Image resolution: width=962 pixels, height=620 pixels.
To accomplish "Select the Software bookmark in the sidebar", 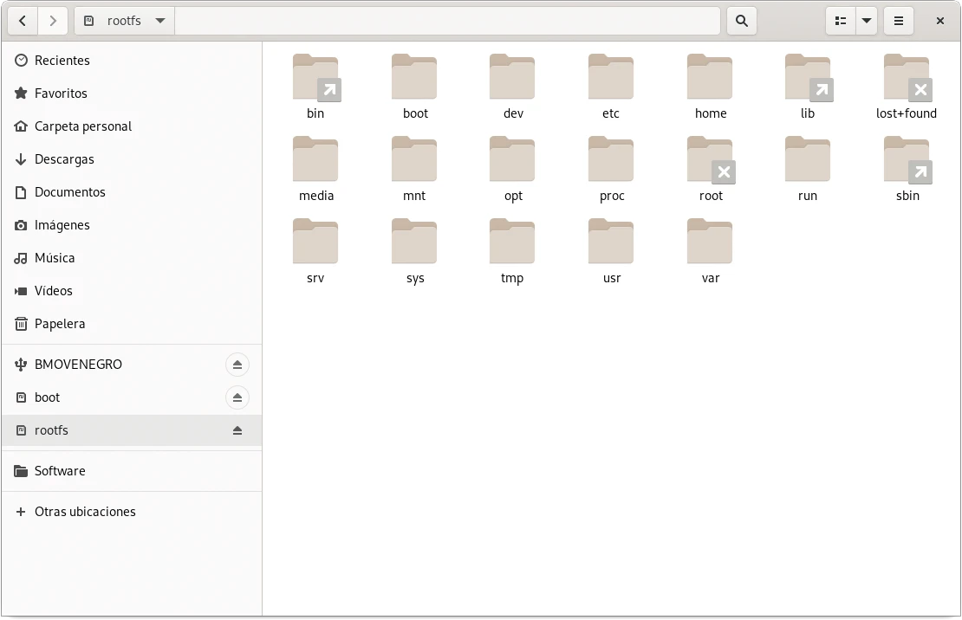I will tap(60, 471).
